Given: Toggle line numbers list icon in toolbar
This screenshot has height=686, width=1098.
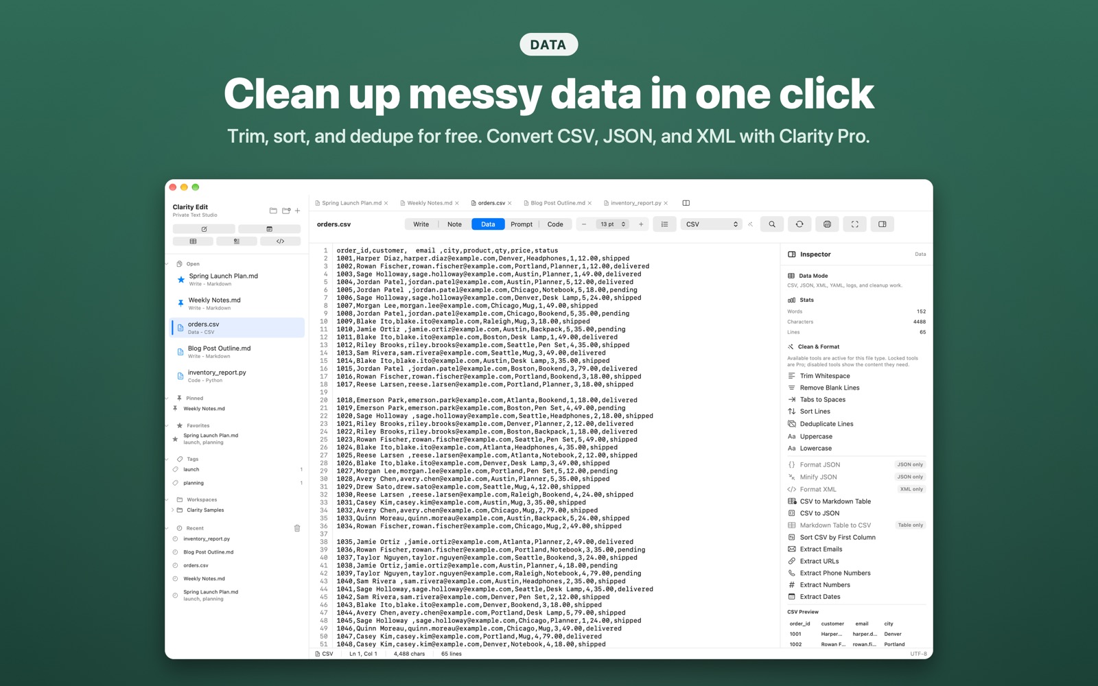Looking at the screenshot, I should pos(664,224).
